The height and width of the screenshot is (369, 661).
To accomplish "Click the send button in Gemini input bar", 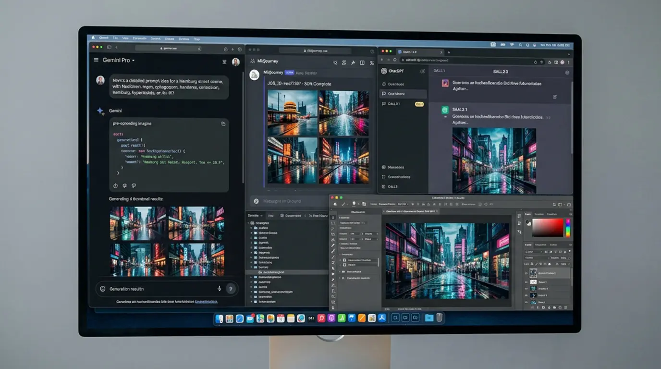I will [x=231, y=288].
